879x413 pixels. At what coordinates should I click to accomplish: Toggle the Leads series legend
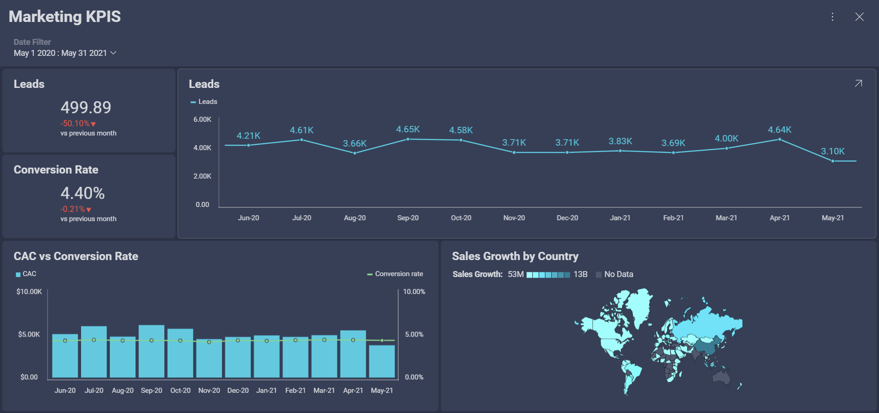coord(204,102)
